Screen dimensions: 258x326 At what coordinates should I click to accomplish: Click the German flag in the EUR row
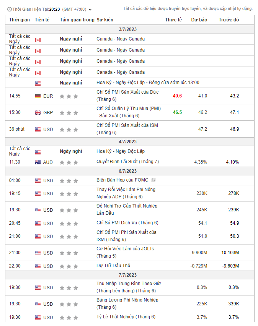point(38,96)
